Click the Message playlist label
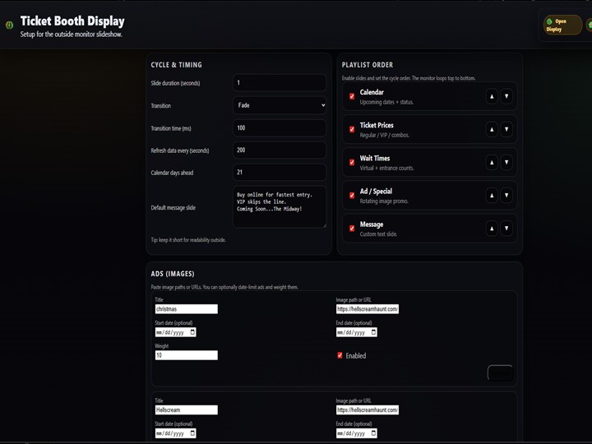Viewport: 592px width, 444px height. (372, 224)
